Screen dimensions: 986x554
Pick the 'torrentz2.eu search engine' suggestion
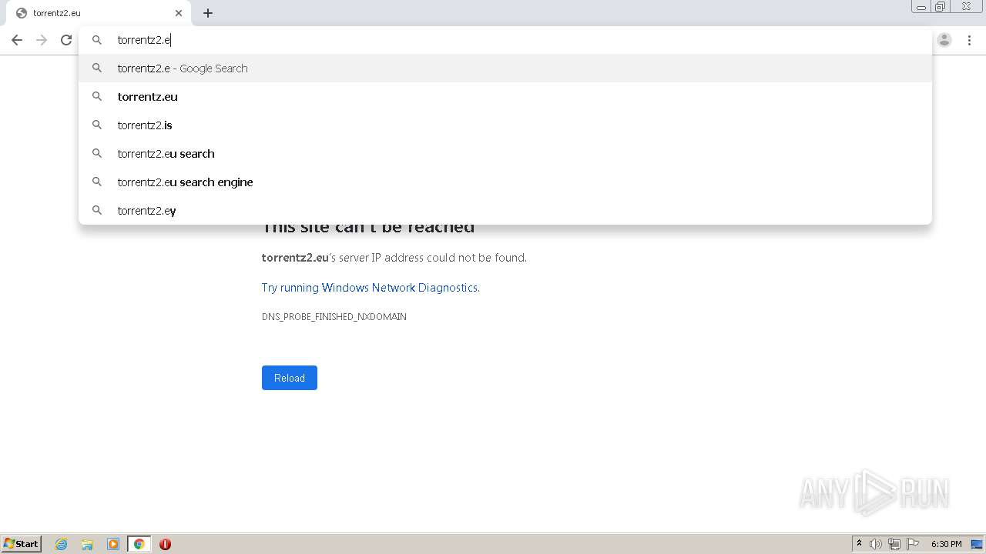click(x=505, y=182)
